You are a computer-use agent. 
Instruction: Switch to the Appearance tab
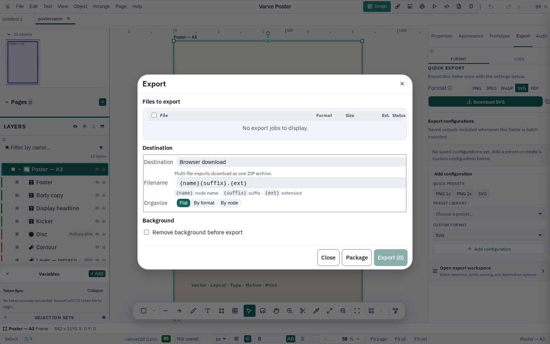[471, 36]
